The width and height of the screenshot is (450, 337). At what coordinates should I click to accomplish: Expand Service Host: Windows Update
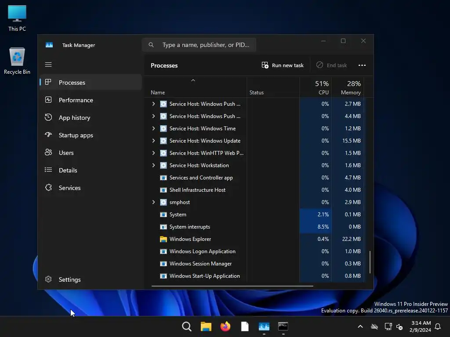coord(153,141)
